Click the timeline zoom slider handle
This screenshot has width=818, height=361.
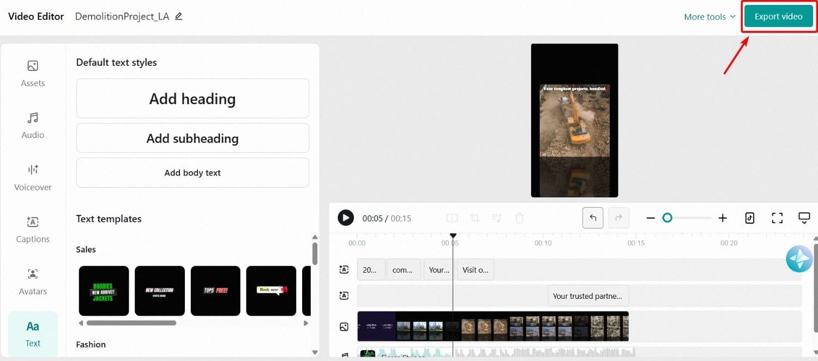[667, 218]
